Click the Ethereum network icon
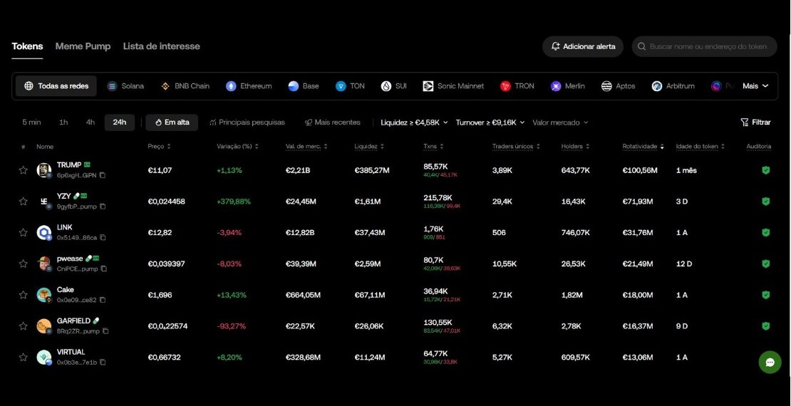791x406 pixels. tap(231, 86)
